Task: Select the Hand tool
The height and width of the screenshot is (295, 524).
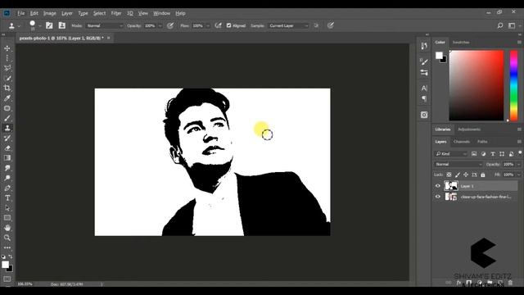Action: 7,228
